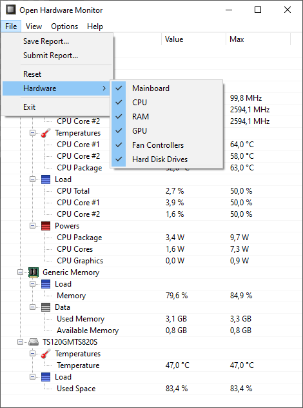
Task: Maximize the Open Hardware Monitor window
Action: click(x=258, y=10)
